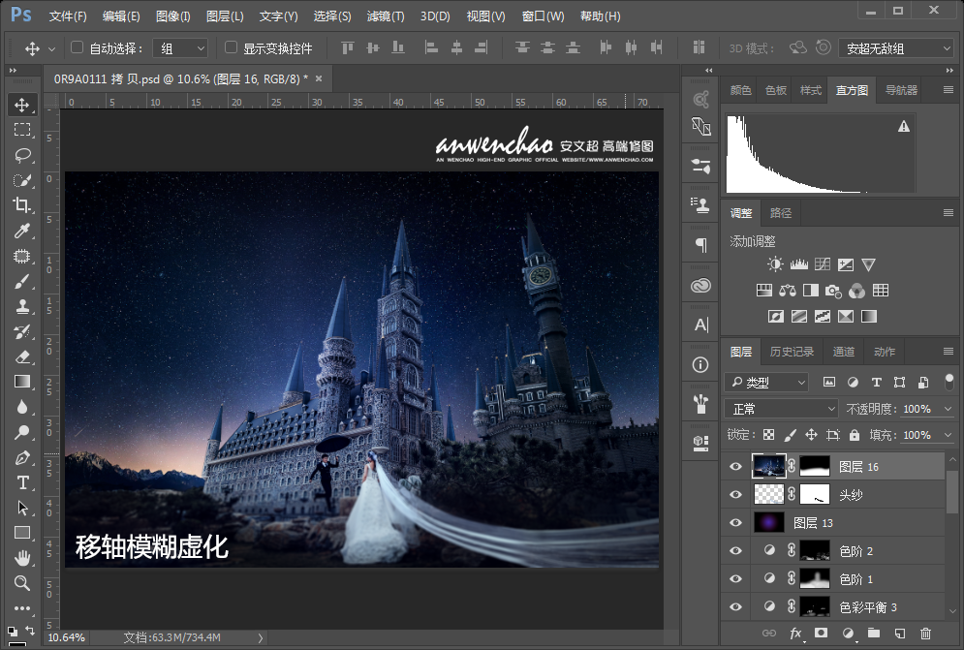The height and width of the screenshot is (650, 964).
Task: Select the Rectangular Marquee tool
Action: click(22, 129)
